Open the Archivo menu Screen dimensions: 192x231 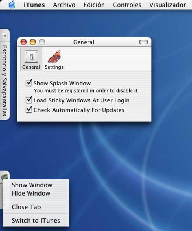(x=64, y=5)
